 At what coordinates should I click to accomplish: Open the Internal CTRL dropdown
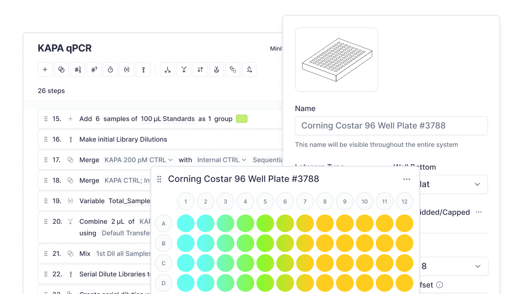tap(221, 160)
